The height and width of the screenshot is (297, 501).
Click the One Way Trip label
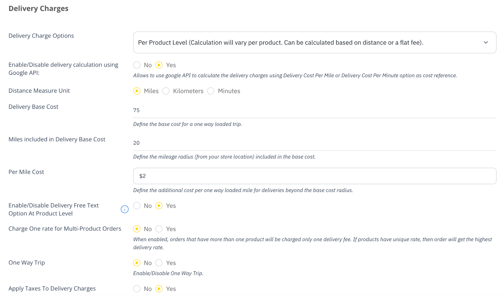pos(27,263)
